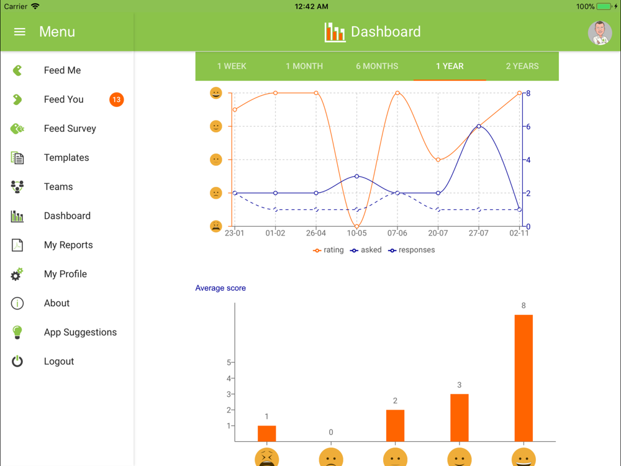
Task: Toggle the asked legend entry
Action: click(366, 250)
